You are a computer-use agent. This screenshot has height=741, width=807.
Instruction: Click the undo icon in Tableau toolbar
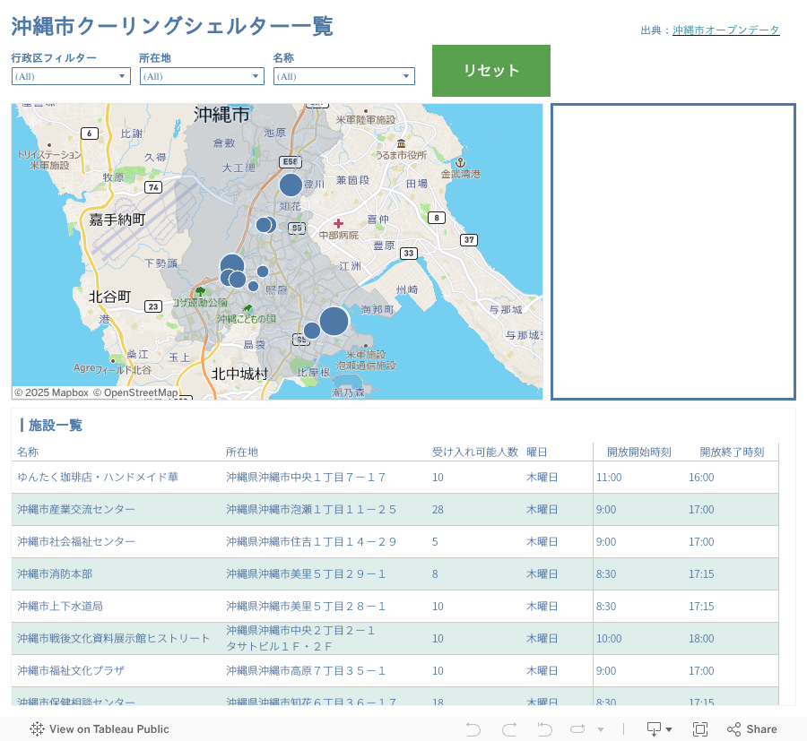pyautogui.click(x=473, y=728)
